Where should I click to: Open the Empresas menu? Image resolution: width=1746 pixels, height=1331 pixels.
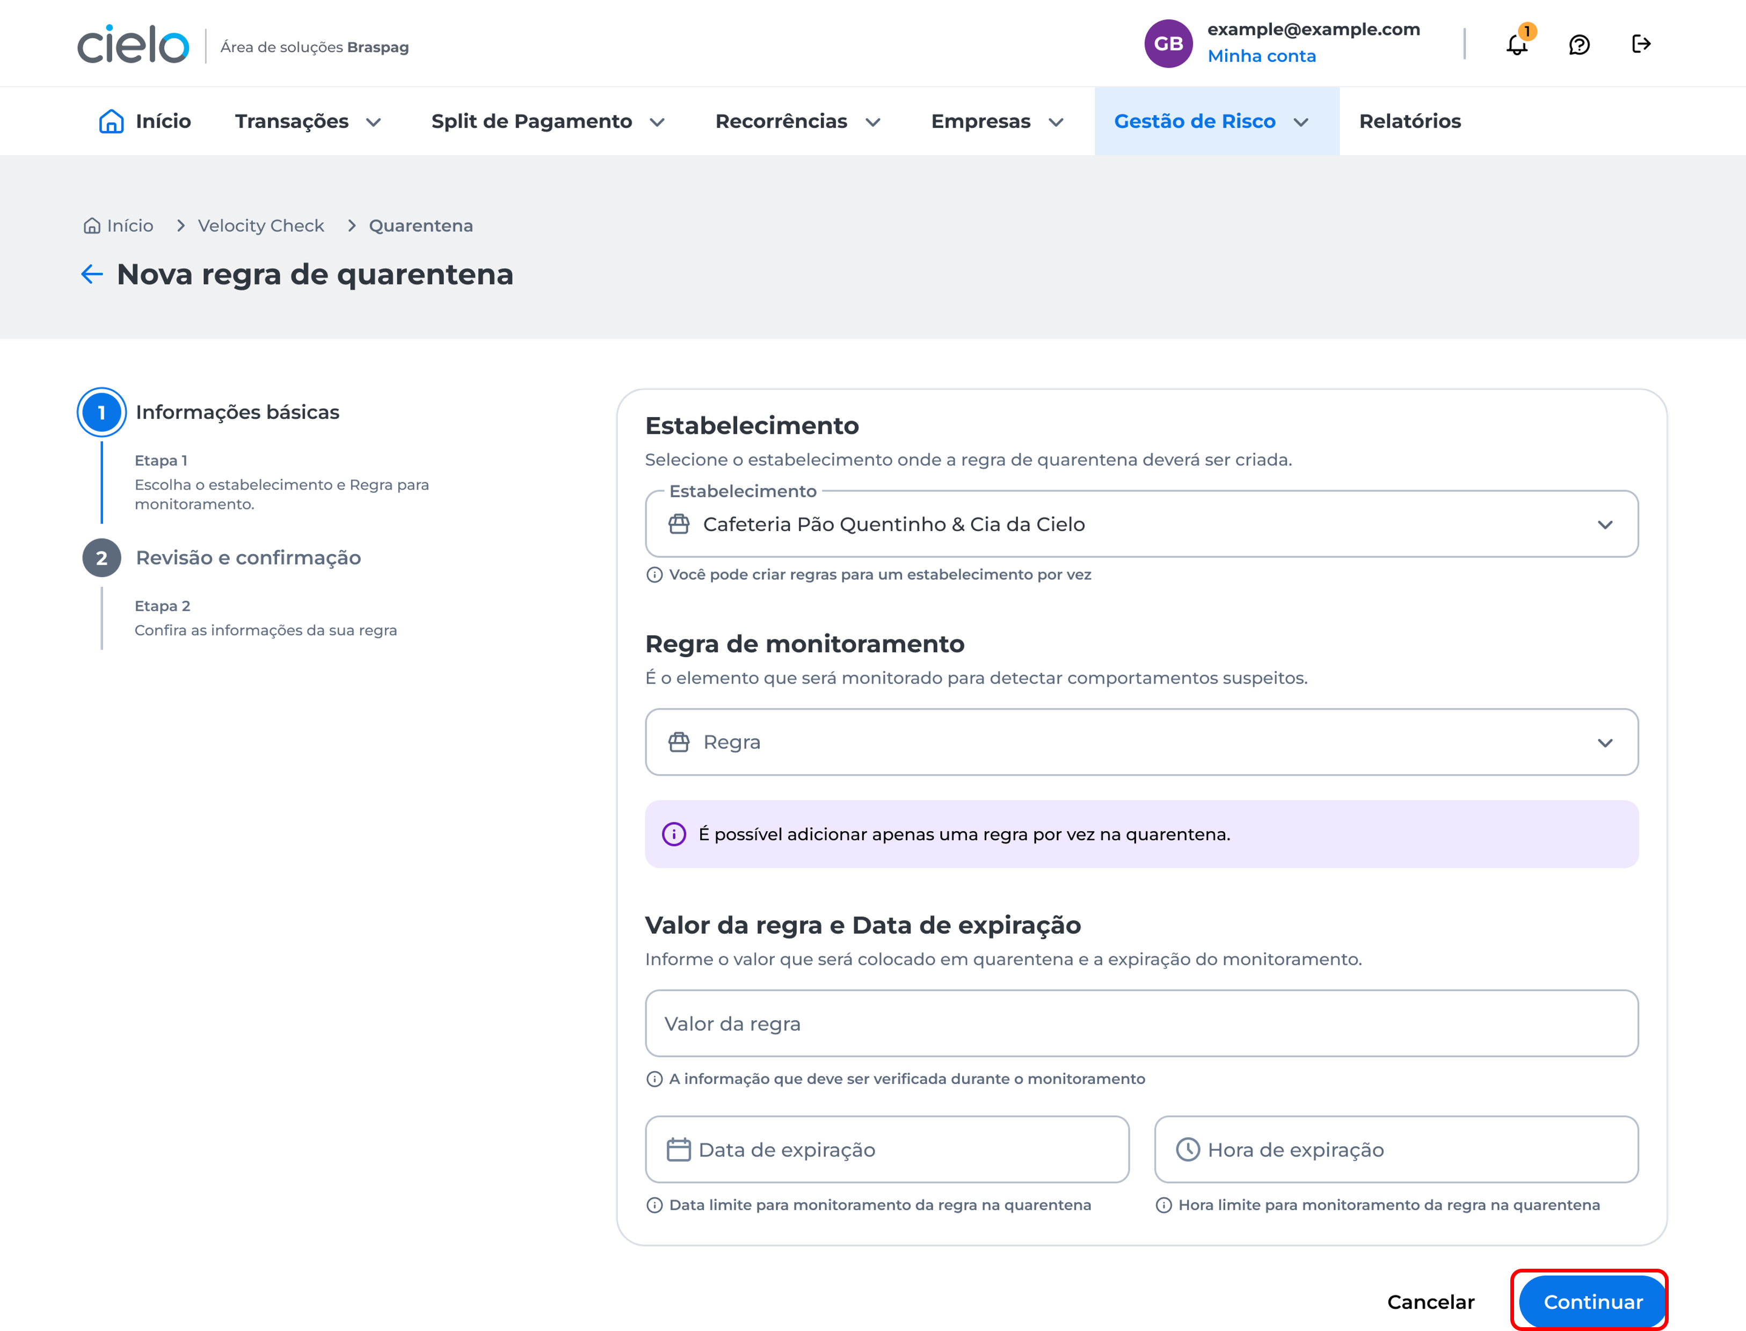983,120
